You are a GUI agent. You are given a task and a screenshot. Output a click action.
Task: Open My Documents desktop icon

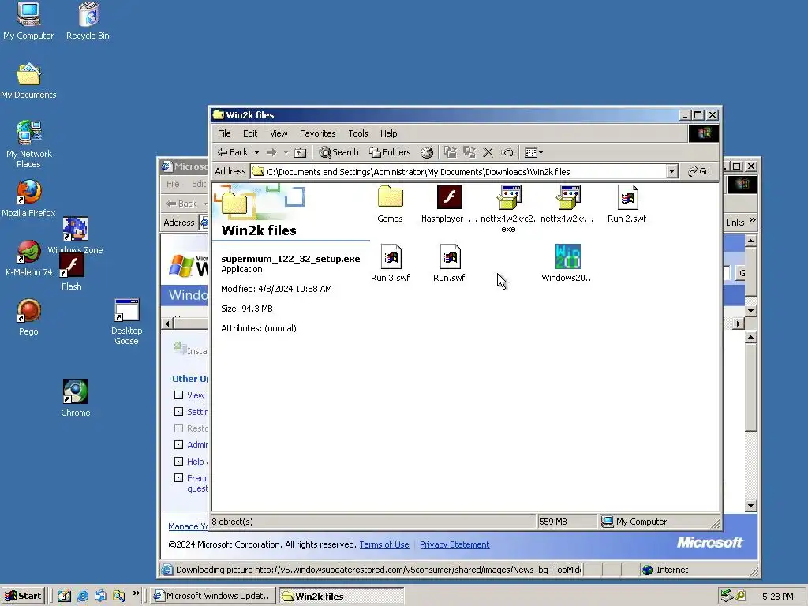[x=28, y=80]
